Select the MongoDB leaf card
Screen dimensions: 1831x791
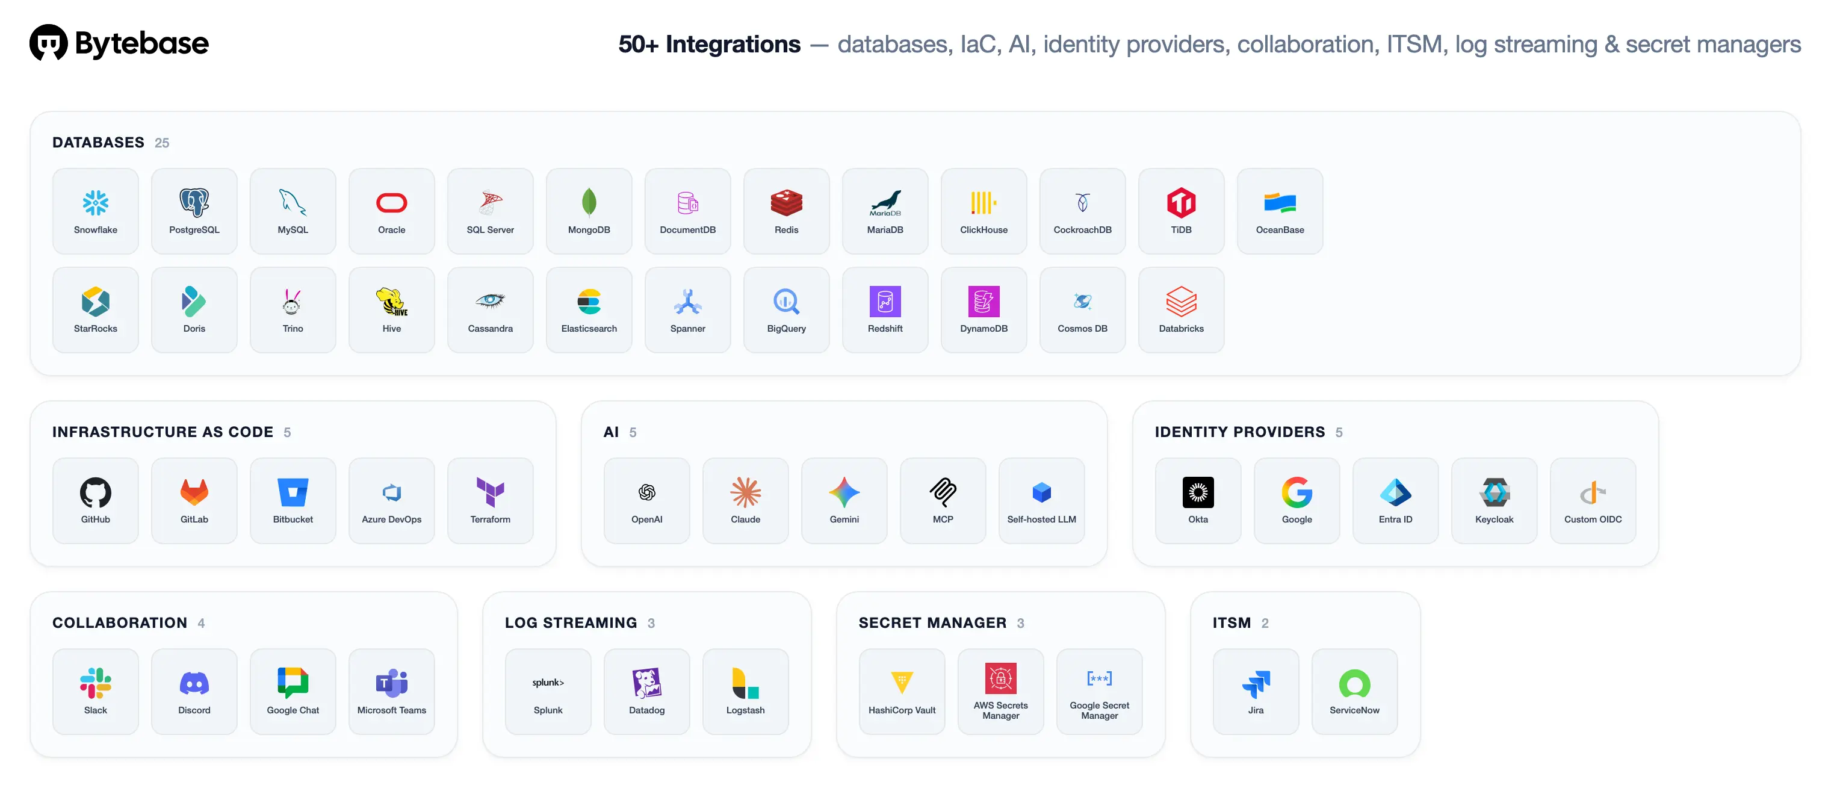point(589,211)
